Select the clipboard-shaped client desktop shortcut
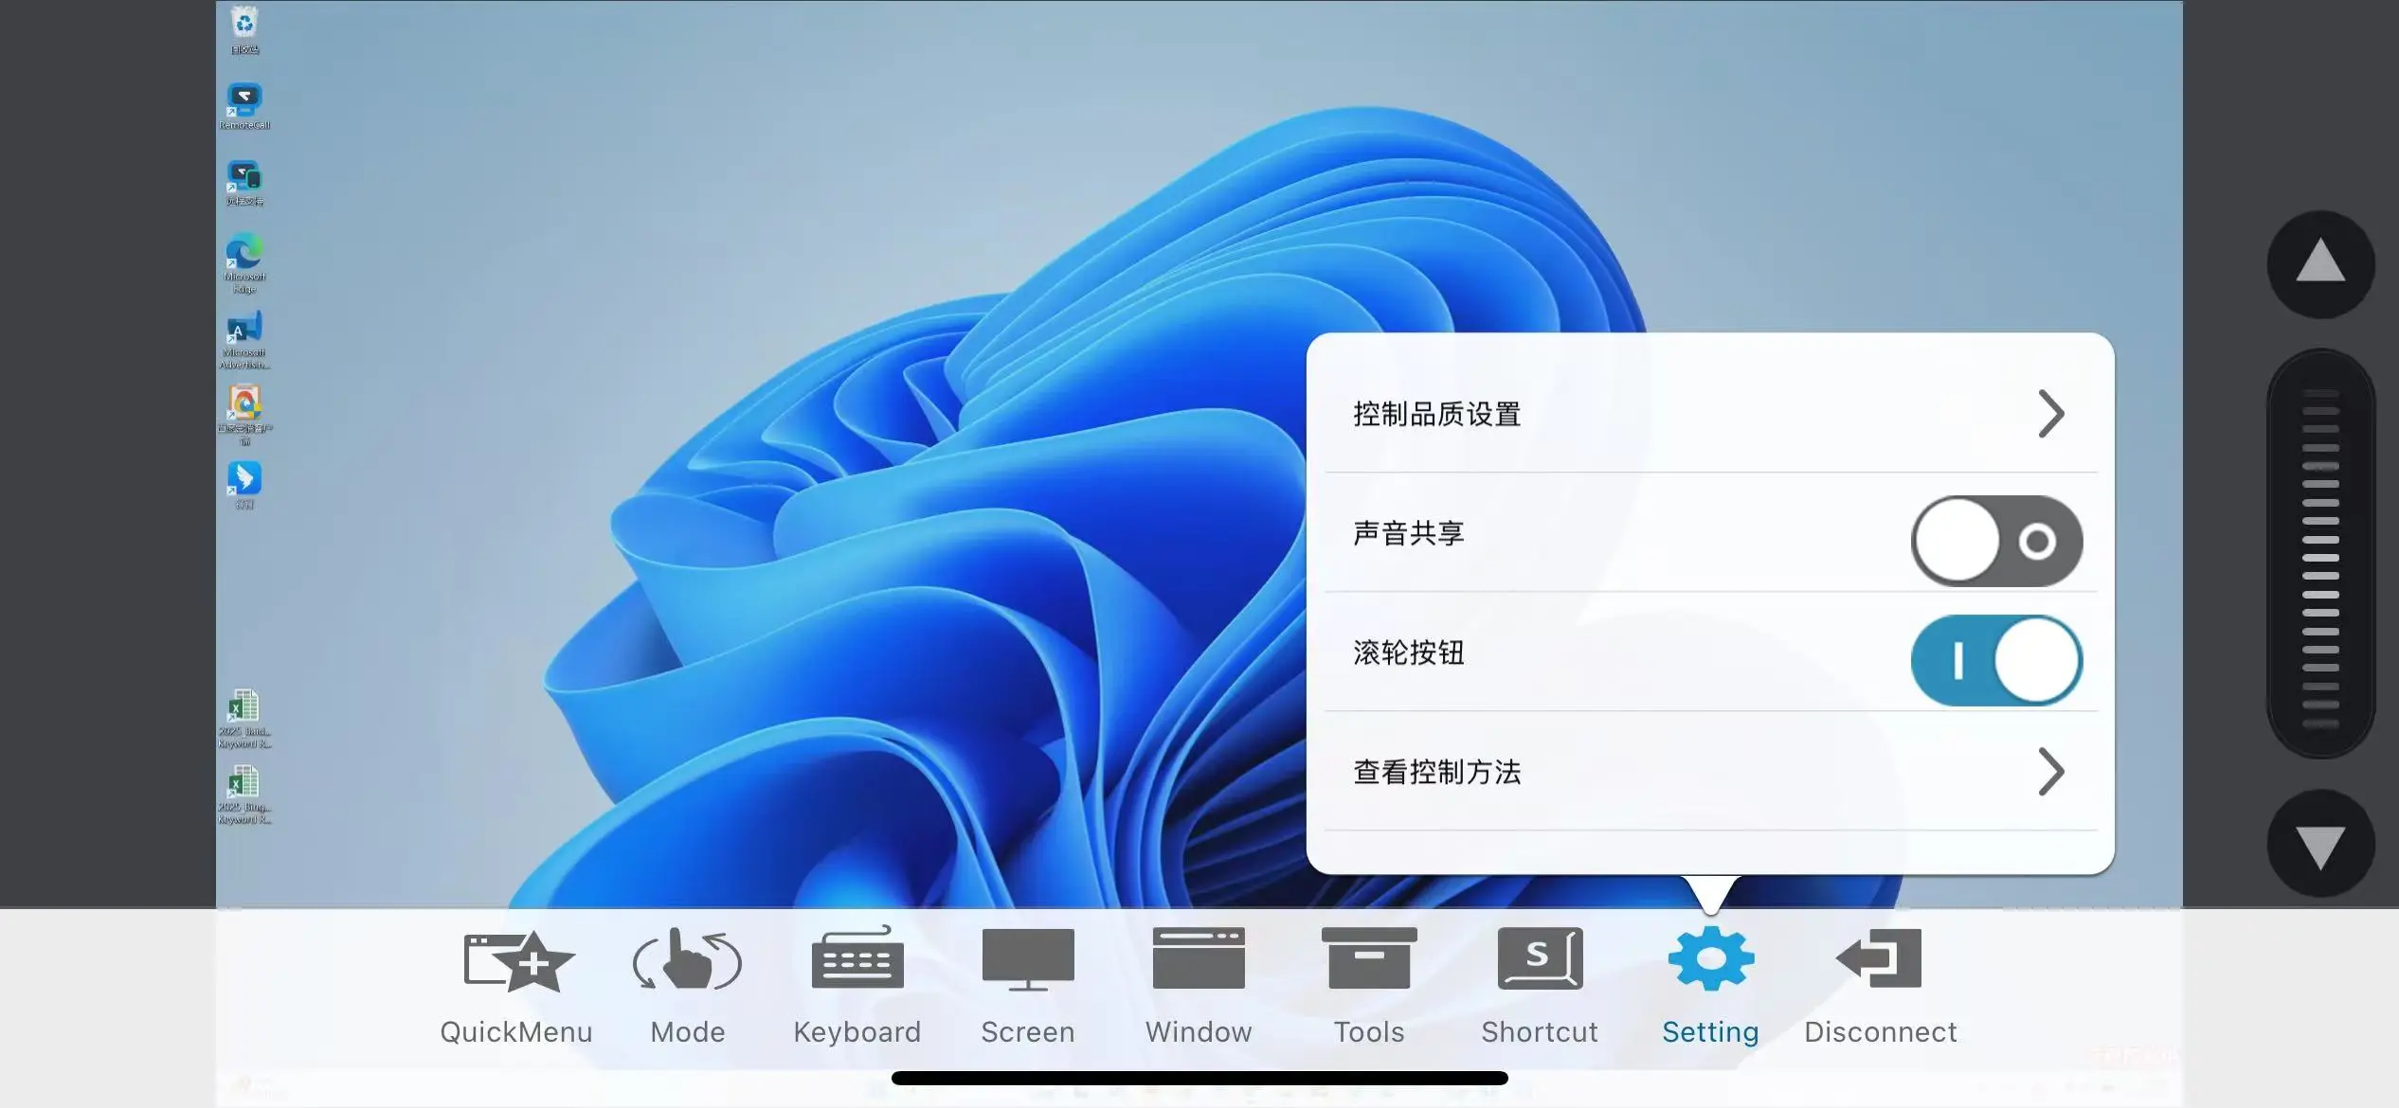 pyautogui.click(x=244, y=415)
